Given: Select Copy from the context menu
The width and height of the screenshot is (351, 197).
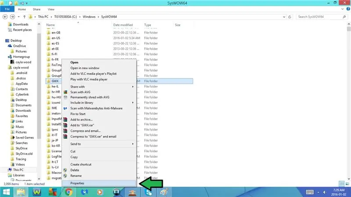Looking at the screenshot, I should pyautogui.click(x=99, y=157).
